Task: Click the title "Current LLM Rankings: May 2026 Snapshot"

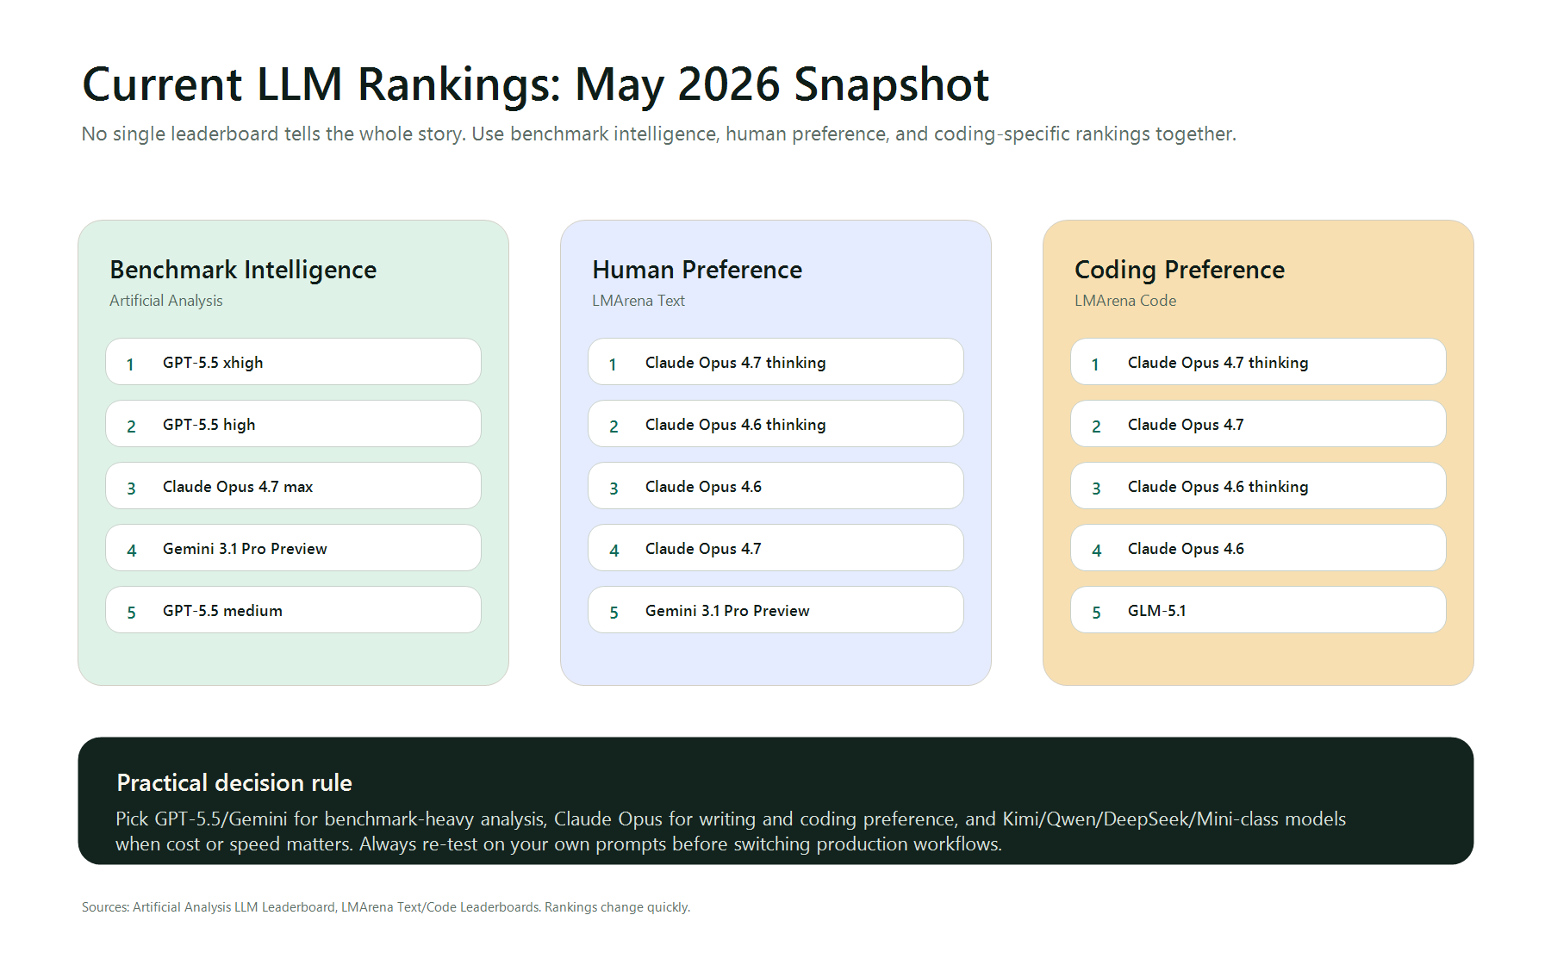Action: (x=535, y=85)
